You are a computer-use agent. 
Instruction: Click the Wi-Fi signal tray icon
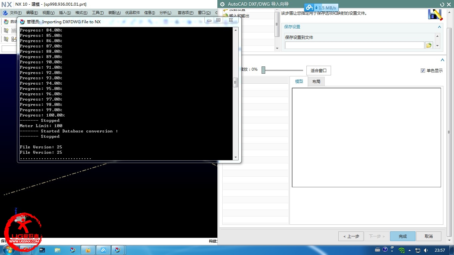click(401, 250)
